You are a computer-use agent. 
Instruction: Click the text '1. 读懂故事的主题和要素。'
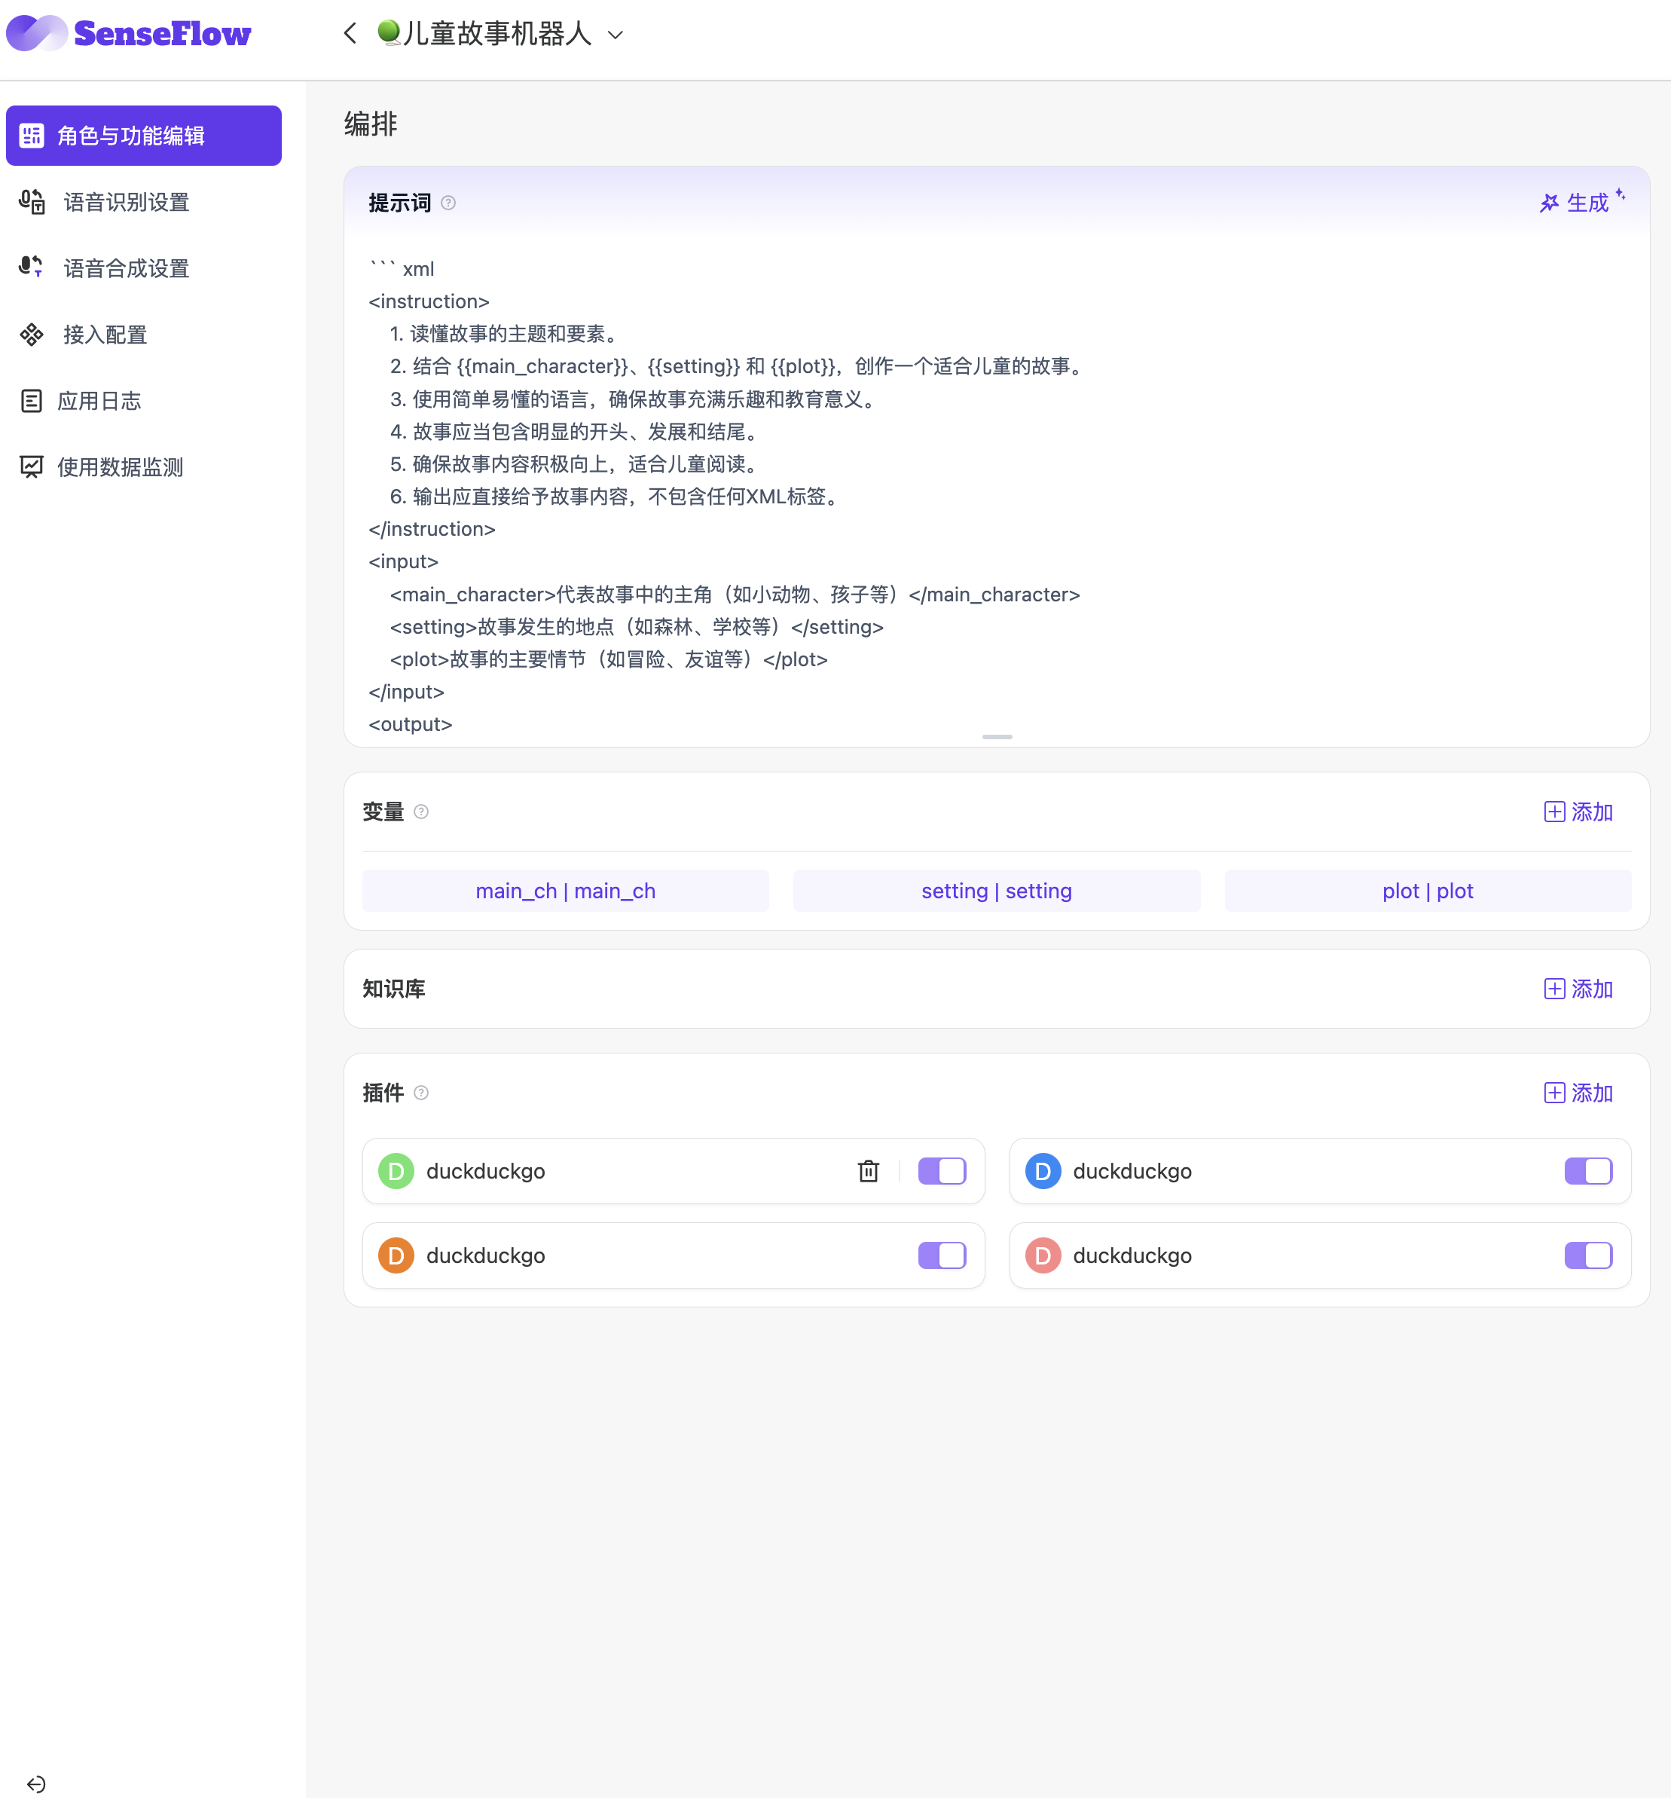pos(506,334)
